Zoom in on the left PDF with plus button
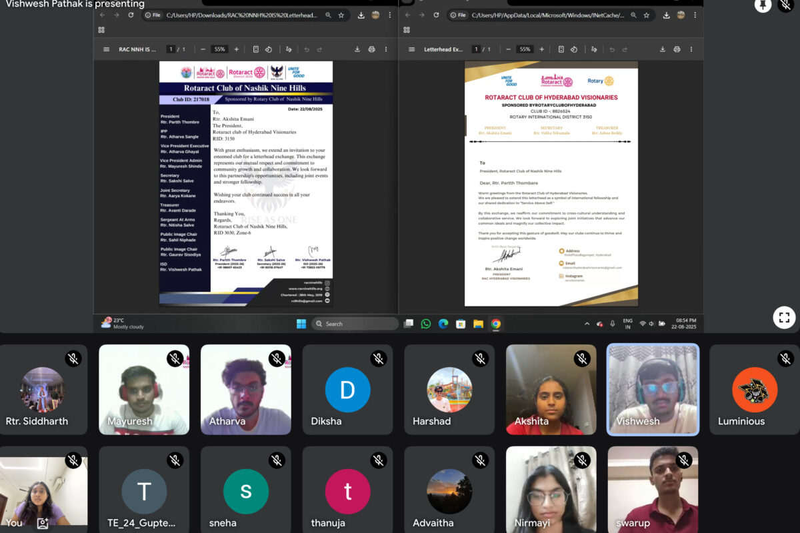 point(236,49)
